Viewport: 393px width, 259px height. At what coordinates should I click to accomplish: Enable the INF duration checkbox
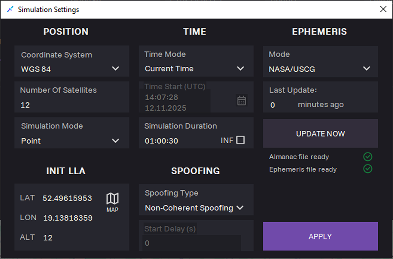coord(241,140)
